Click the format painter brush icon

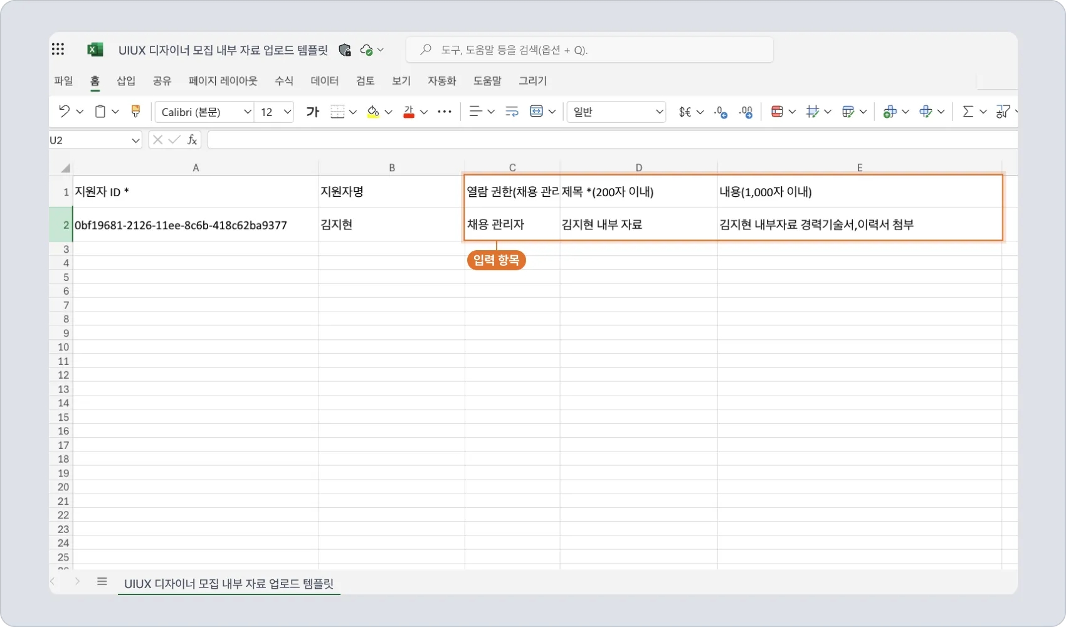pos(135,112)
